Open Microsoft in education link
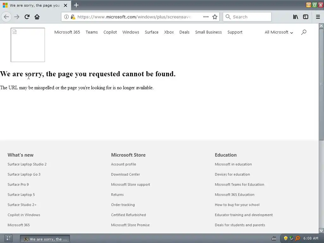324x243 pixels. click(233, 164)
